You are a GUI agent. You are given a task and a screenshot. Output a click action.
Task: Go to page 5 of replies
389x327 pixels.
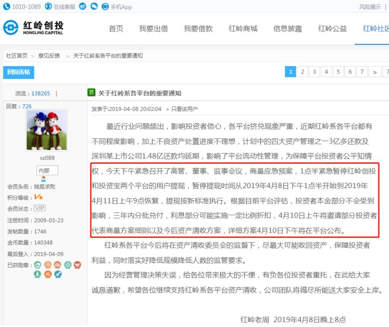338,72
